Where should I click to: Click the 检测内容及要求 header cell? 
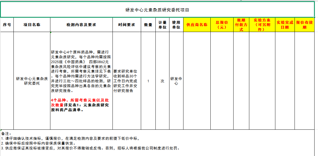[81, 25]
